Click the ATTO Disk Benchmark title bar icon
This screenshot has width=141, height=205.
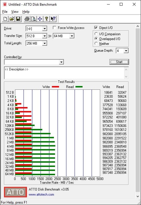click(5, 4)
